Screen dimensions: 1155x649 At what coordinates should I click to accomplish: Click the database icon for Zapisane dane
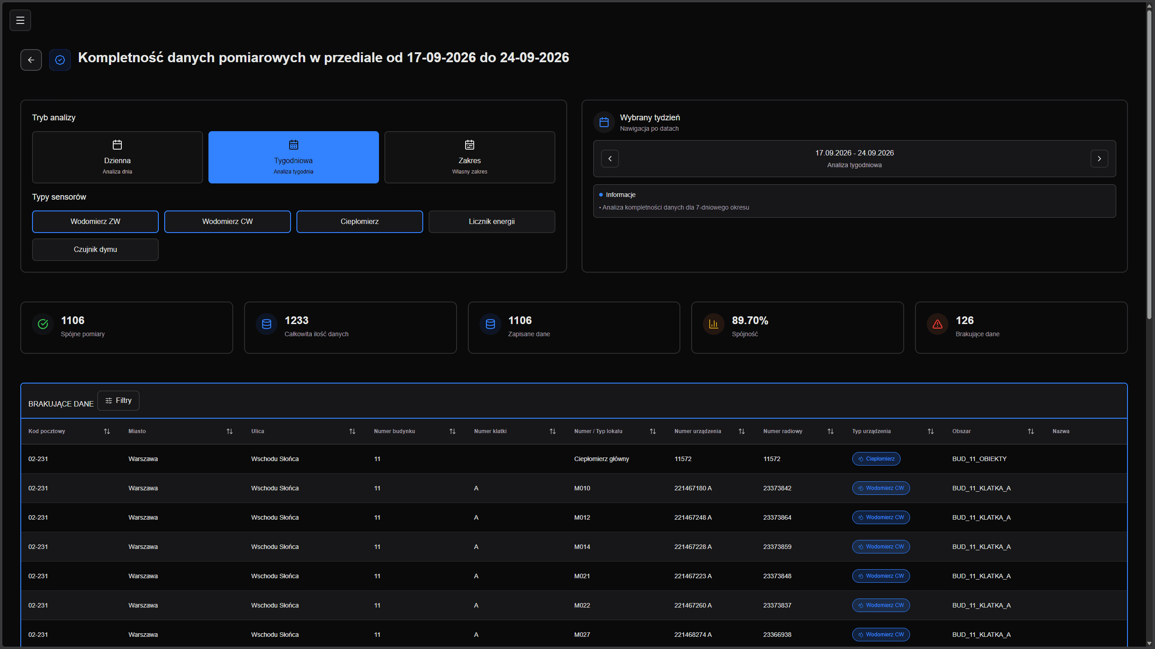click(490, 324)
